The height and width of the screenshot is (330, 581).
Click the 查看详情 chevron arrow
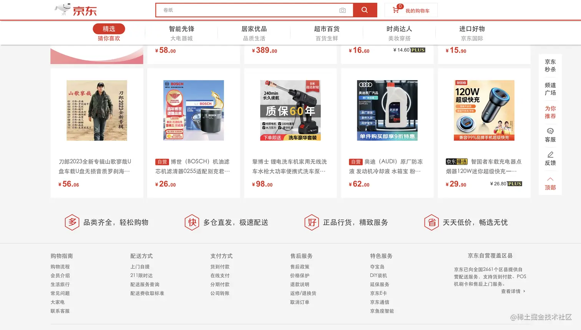tap(524, 291)
